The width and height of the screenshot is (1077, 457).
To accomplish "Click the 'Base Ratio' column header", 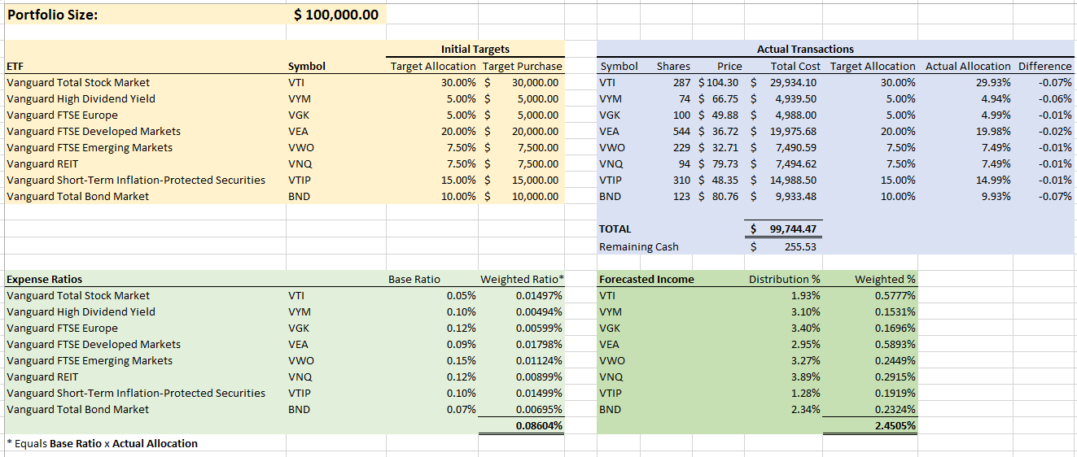I will click(414, 279).
